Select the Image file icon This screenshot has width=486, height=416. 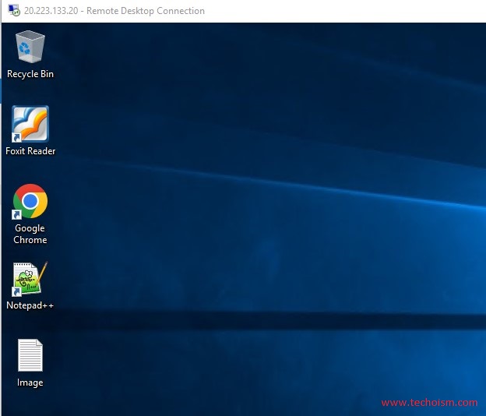[30, 355]
